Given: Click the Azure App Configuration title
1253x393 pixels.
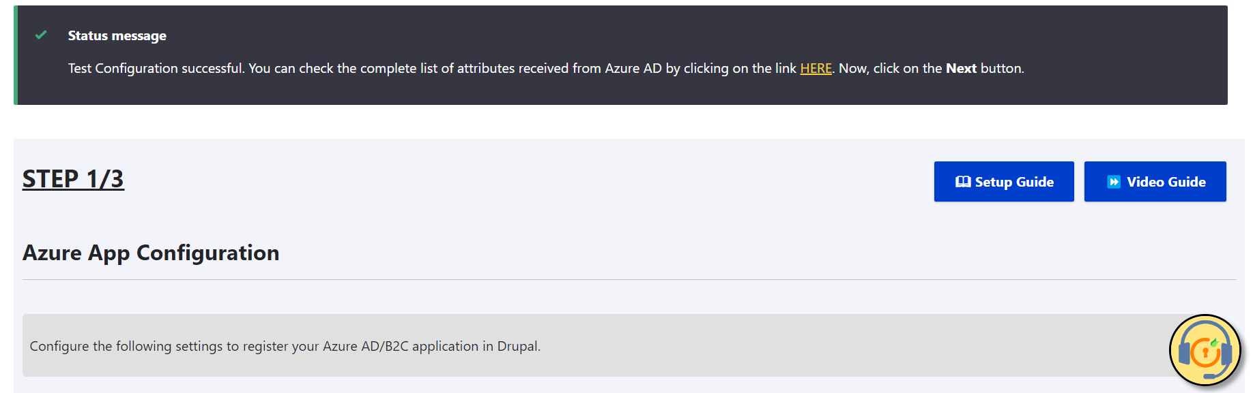Looking at the screenshot, I should pyautogui.click(x=151, y=253).
